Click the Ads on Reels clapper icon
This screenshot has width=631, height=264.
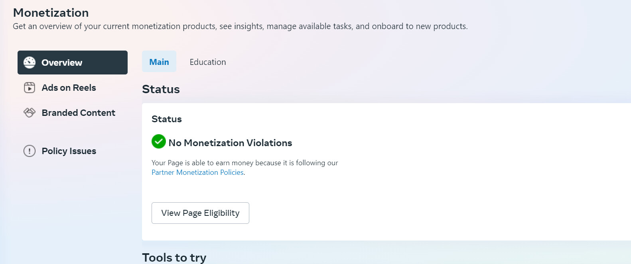pos(30,88)
